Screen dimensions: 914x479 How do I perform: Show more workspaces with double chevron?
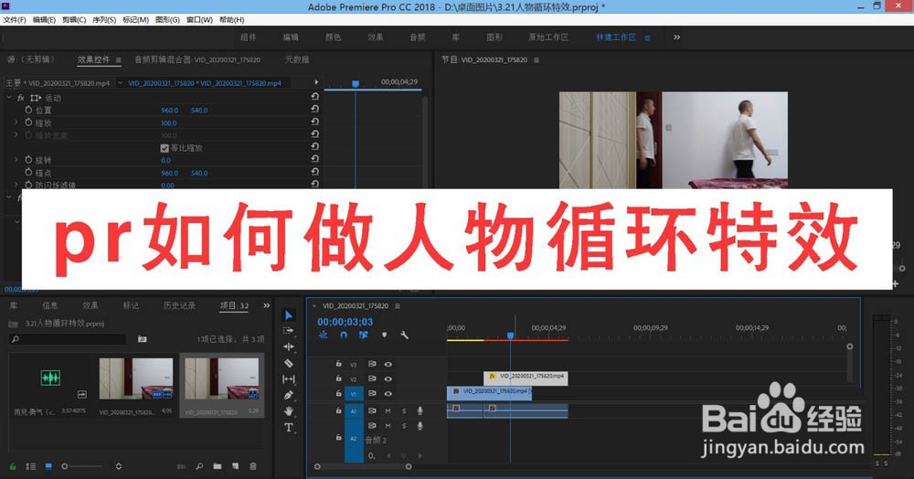(x=676, y=37)
